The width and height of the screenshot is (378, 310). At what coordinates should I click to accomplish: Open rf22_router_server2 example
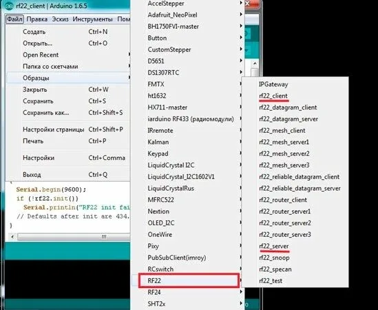[x=295, y=223]
